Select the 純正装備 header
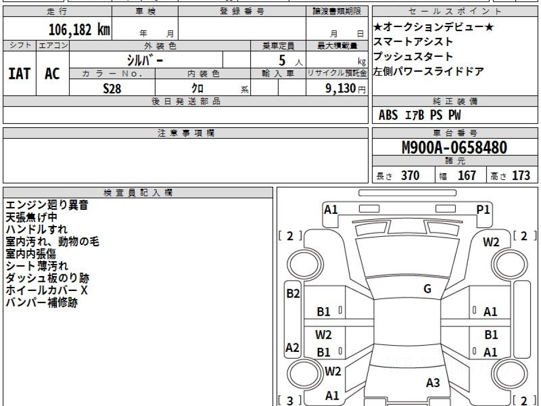This screenshot has height=406, width=541. [x=455, y=101]
